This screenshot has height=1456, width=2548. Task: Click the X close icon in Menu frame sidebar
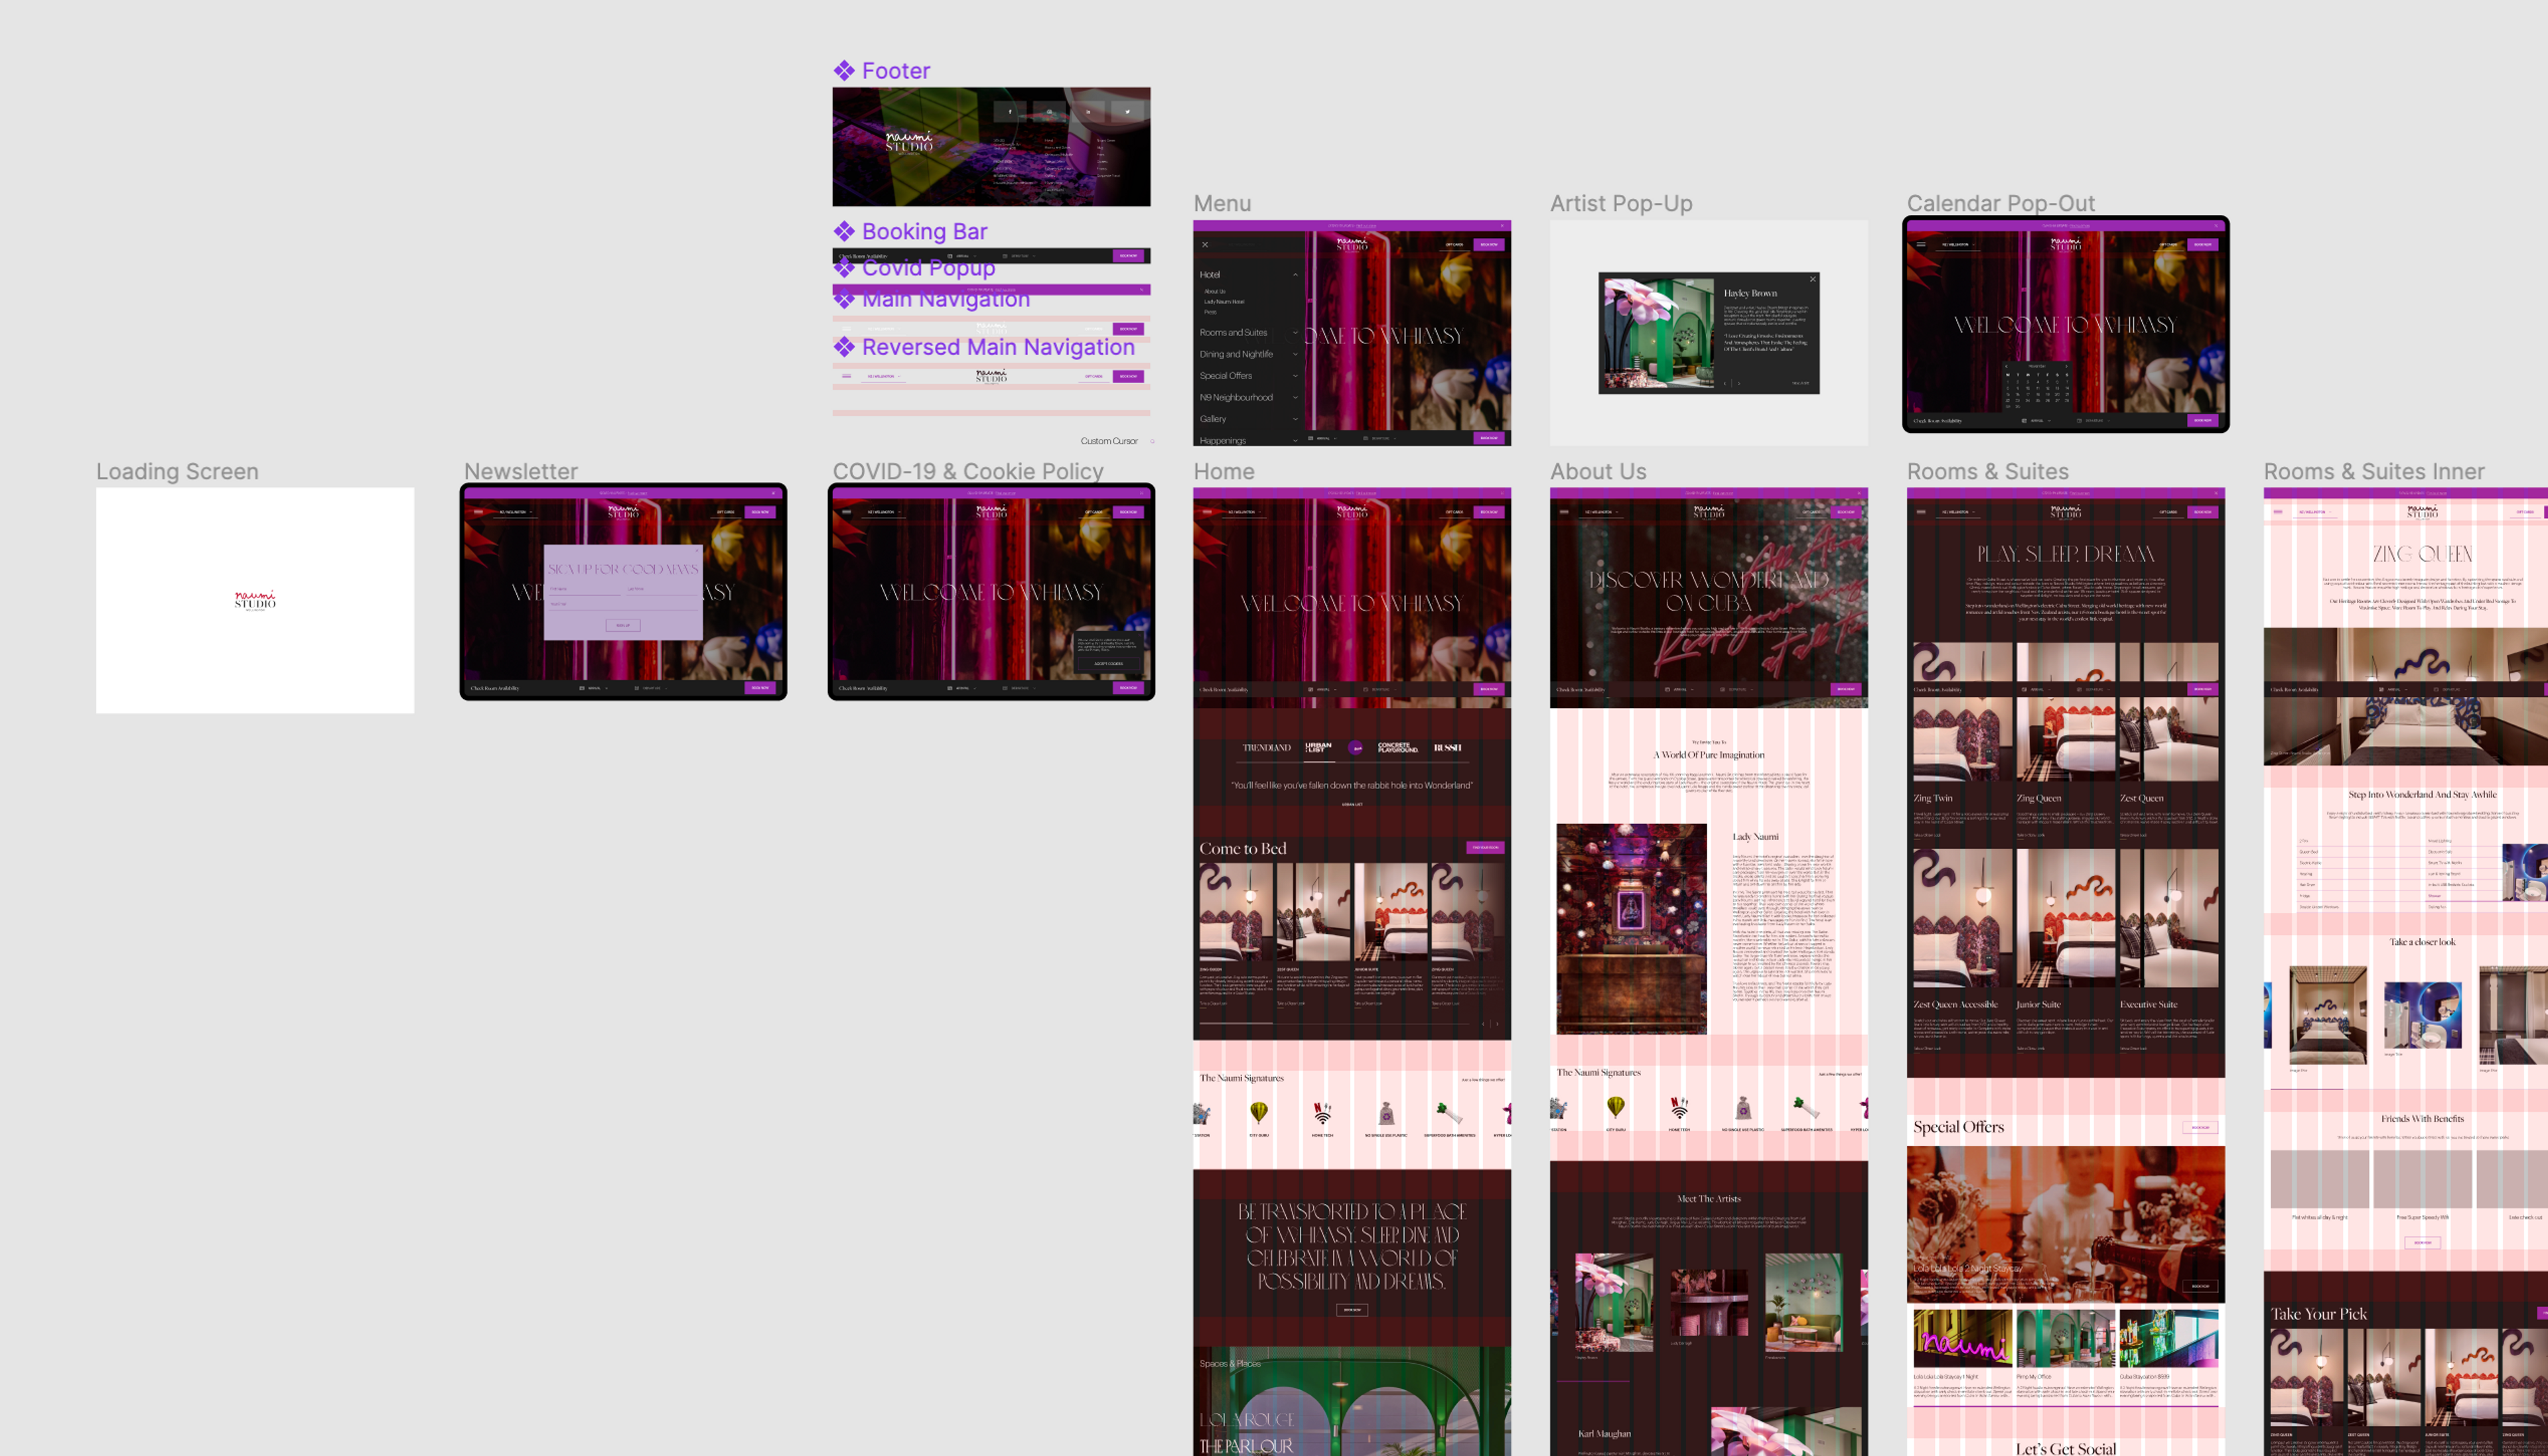pos(1205,244)
